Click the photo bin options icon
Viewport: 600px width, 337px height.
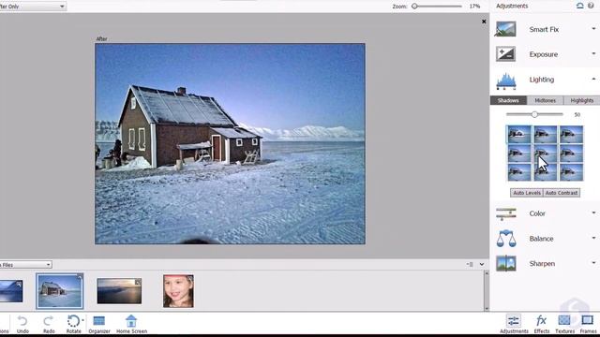(x=470, y=264)
